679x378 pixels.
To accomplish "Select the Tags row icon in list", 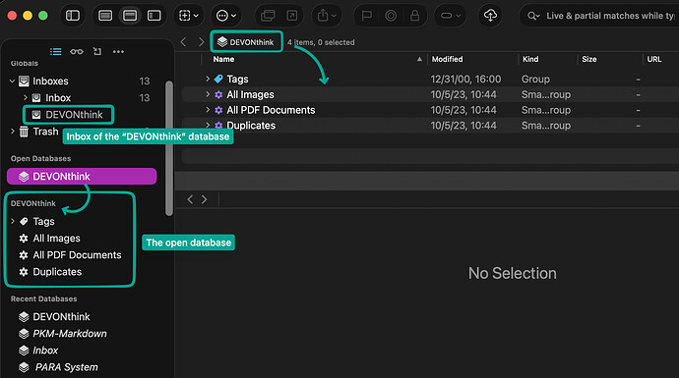I will point(218,80).
